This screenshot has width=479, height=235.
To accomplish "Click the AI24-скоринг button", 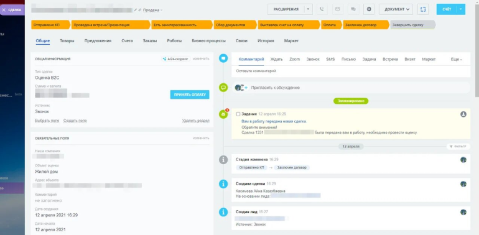I will (176, 58).
